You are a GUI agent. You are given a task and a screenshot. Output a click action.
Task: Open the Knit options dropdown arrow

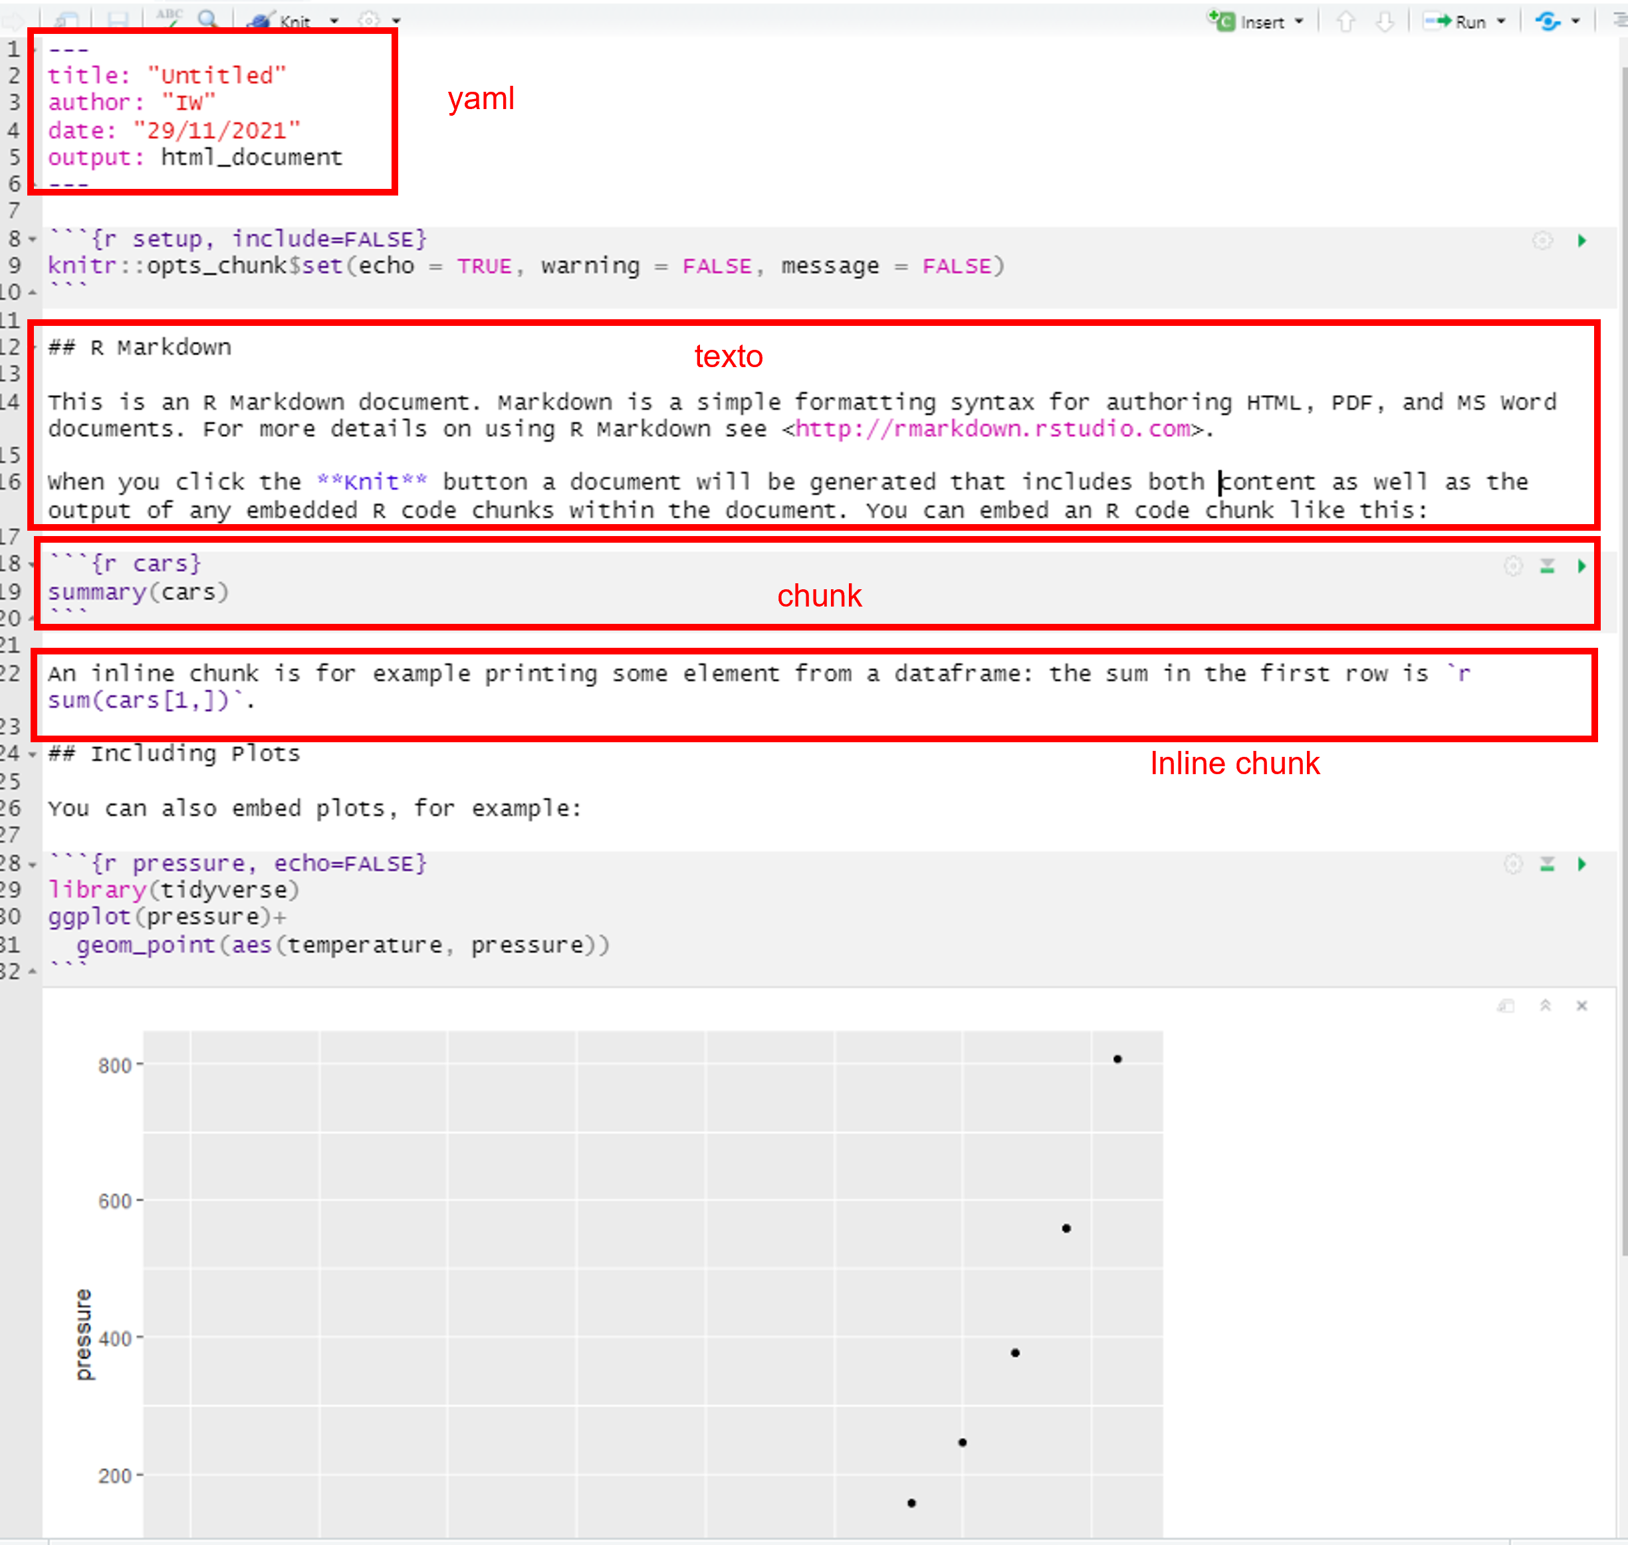point(334,21)
